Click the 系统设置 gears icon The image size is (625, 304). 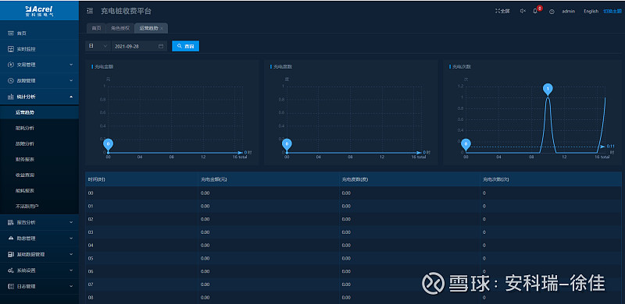(x=11, y=270)
